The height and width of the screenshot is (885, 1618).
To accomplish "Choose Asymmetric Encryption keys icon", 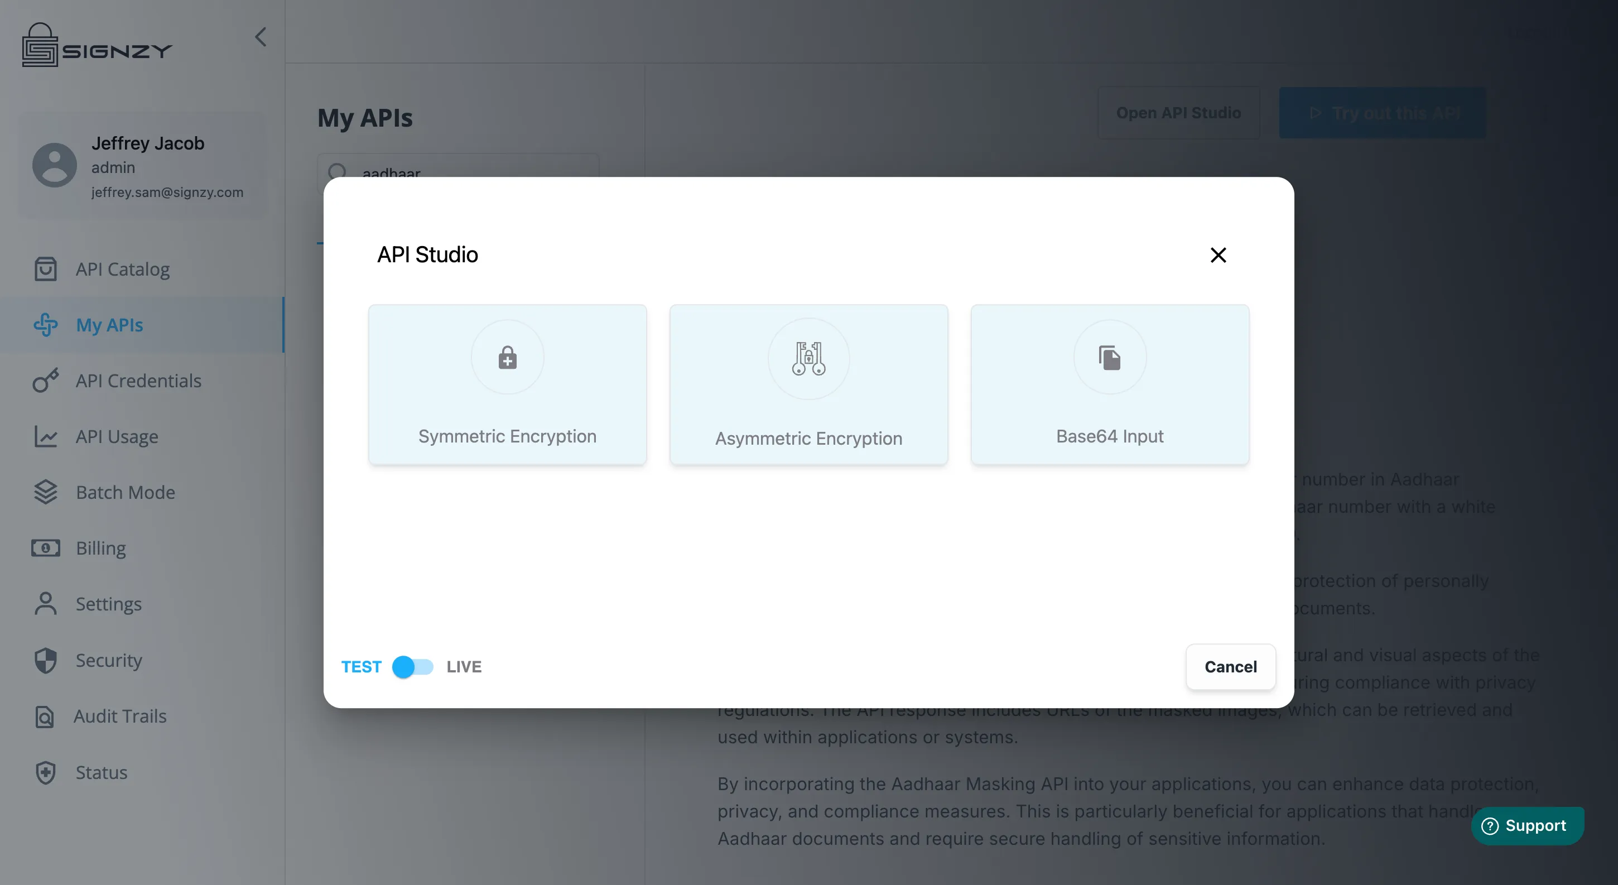I will (x=808, y=358).
